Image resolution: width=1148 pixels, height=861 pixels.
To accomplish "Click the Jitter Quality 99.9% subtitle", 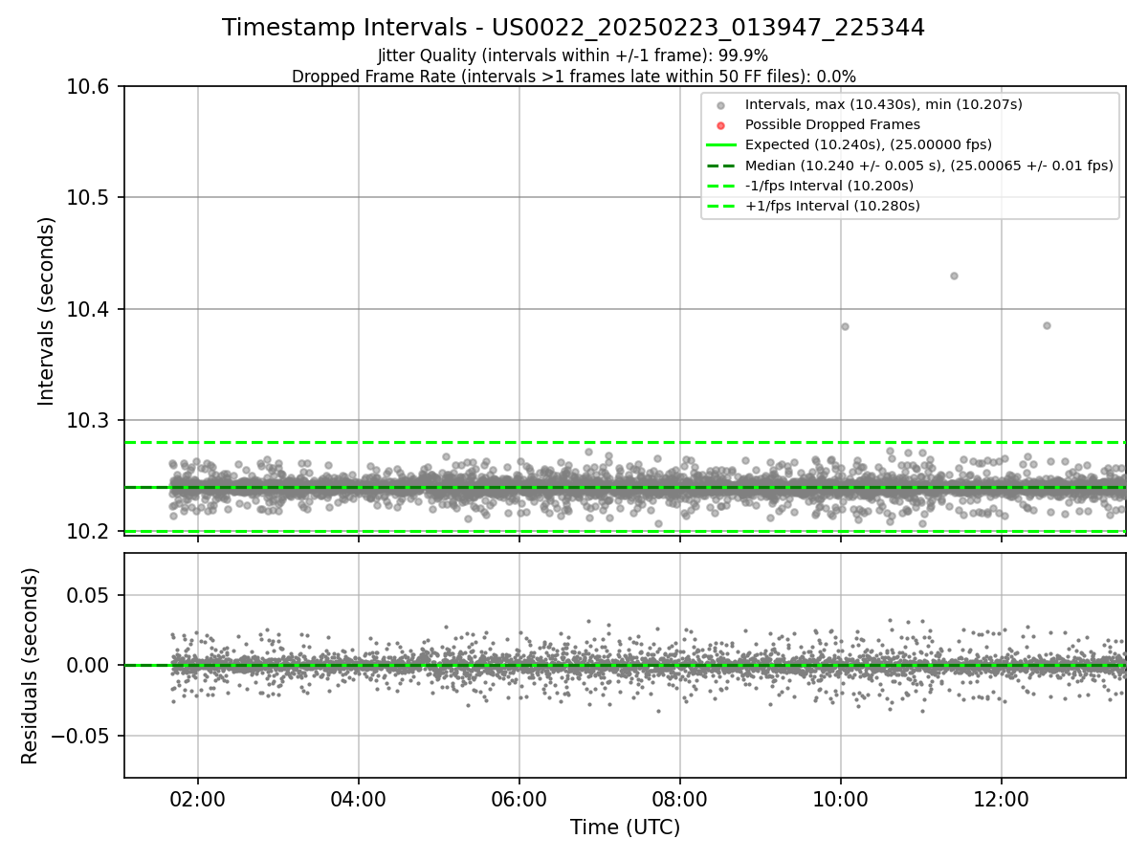I will pyautogui.click(x=573, y=55).
